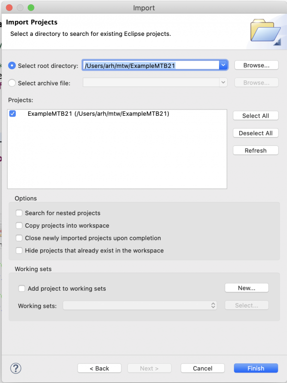Image resolution: width=287 pixels, height=383 pixels.
Task: Open the root directory dropdown arrow
Action: (223, 66)
